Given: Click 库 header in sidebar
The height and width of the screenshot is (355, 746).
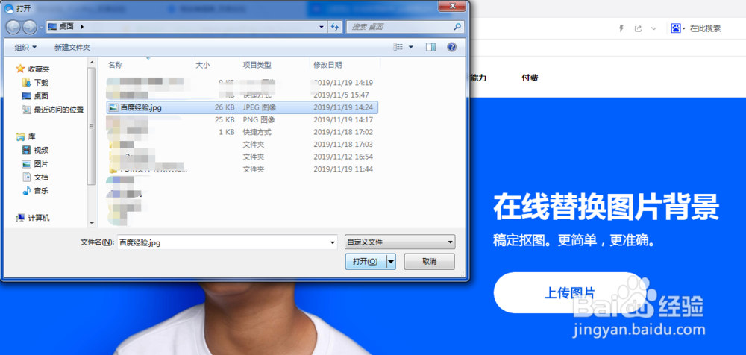Looking at the screenshot, I should [25, 136].
